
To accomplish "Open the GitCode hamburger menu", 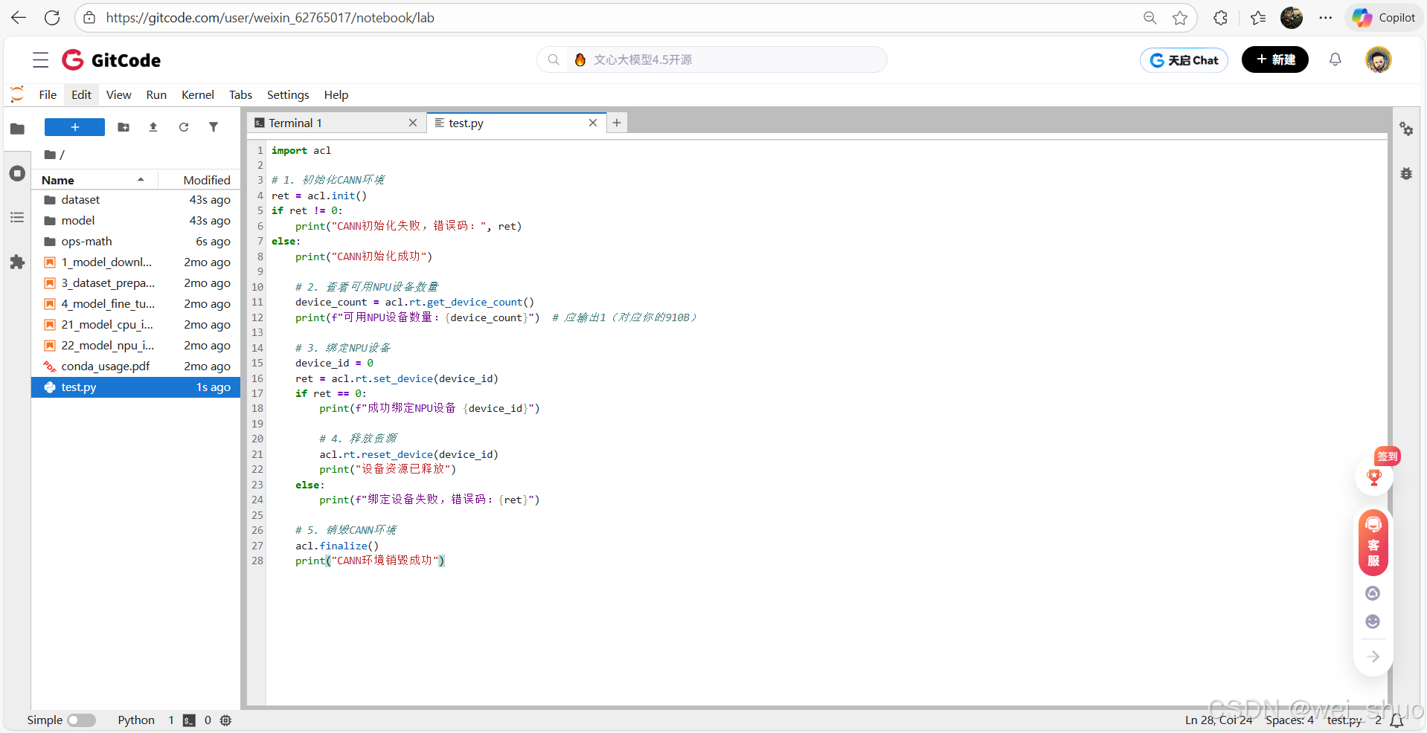I will [x=41, y=60].
